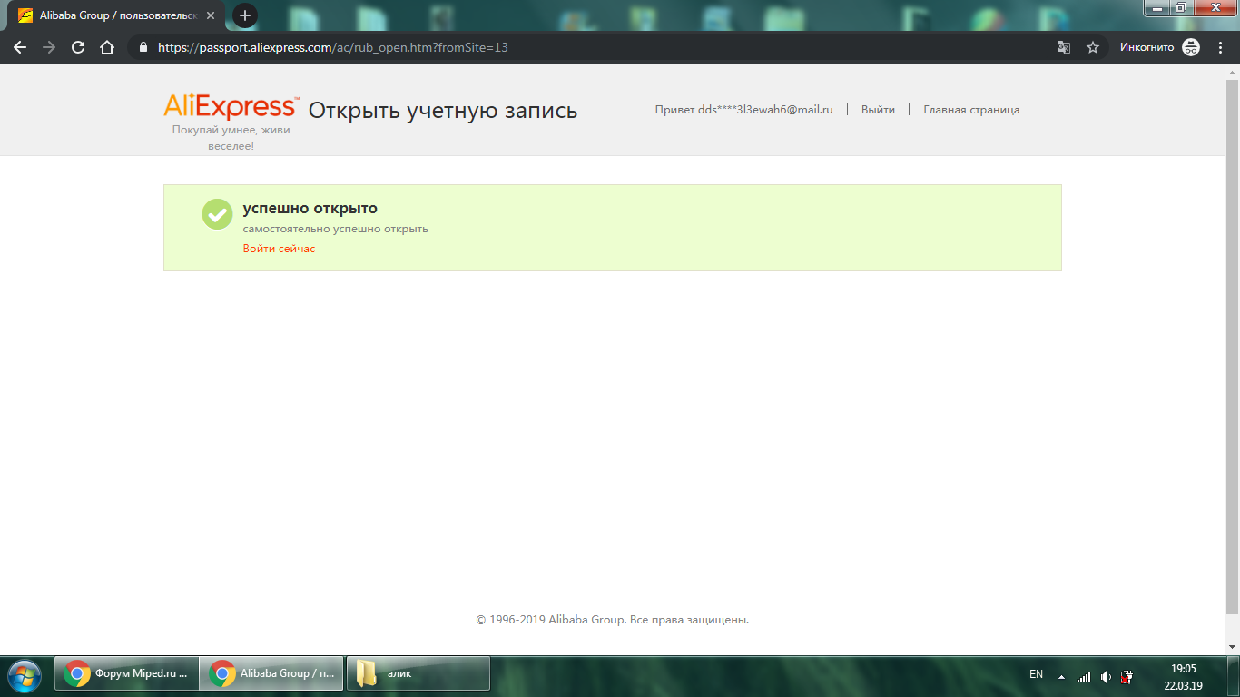Click the slogan Покупай умнее, живи веселее
Screen dimensions: 1240x697
pos(231,138)
